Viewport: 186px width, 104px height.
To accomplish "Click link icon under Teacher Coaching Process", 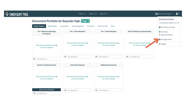I will [34, 93].
